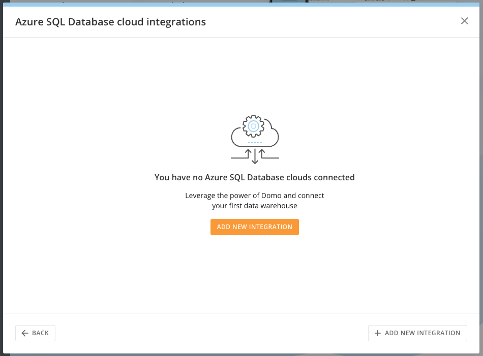Close the Azure SQL Database integrations dialog
Image resolution: width=483 pixels, height=356 pixels.
(464, 21)
